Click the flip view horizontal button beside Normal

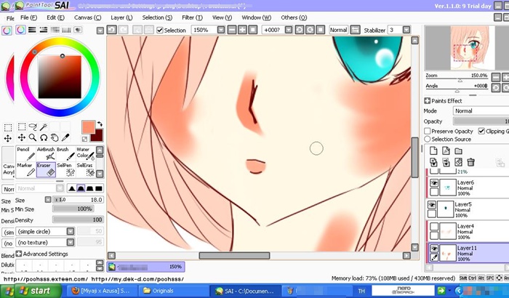coord(355,30)
